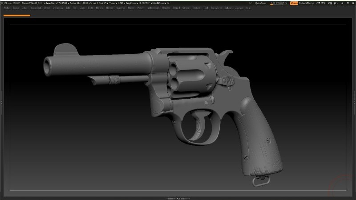This screenshot has width=356, height=200.
Task: Open the Tool menu
Action: pyautogui.click(x=206, y=8)
